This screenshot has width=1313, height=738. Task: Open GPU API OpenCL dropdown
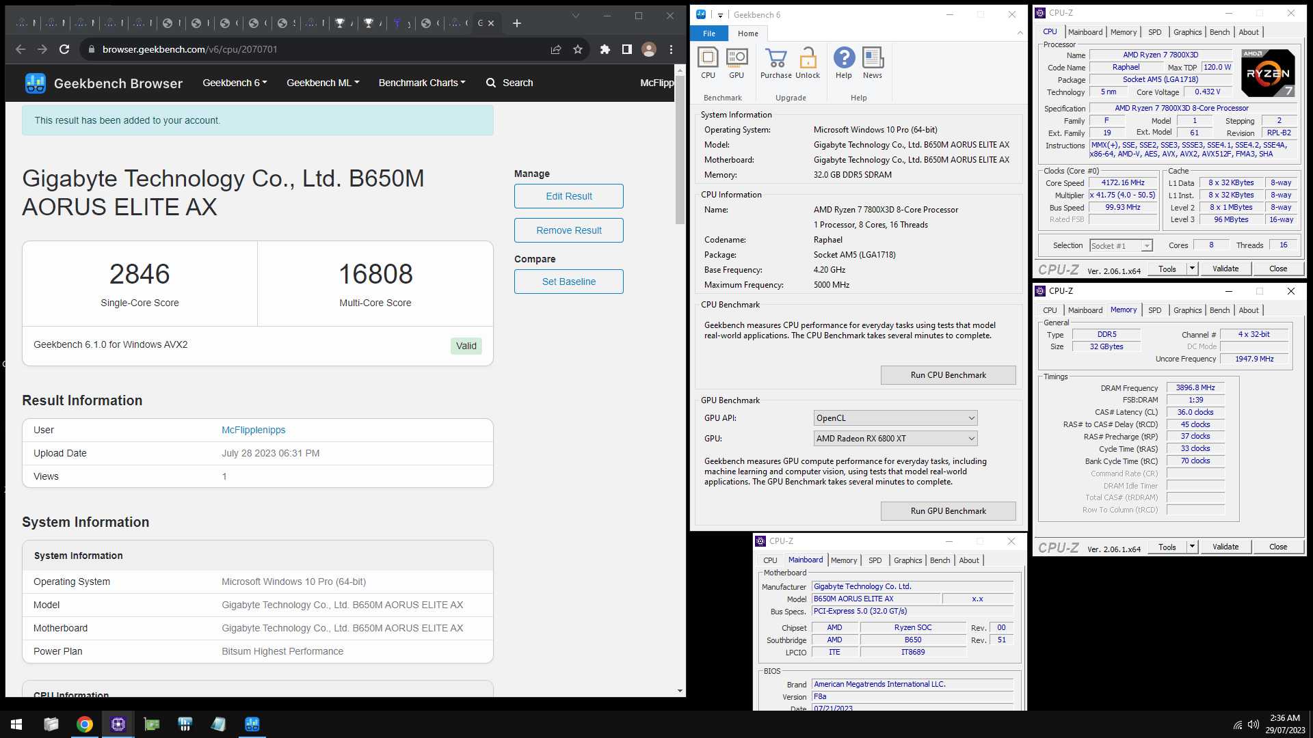pyautogui.click(x=895, y=418)
